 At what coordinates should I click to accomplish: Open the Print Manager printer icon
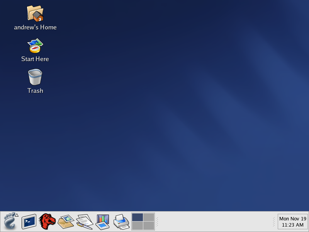pyautogui.click(x=121, y=222)
